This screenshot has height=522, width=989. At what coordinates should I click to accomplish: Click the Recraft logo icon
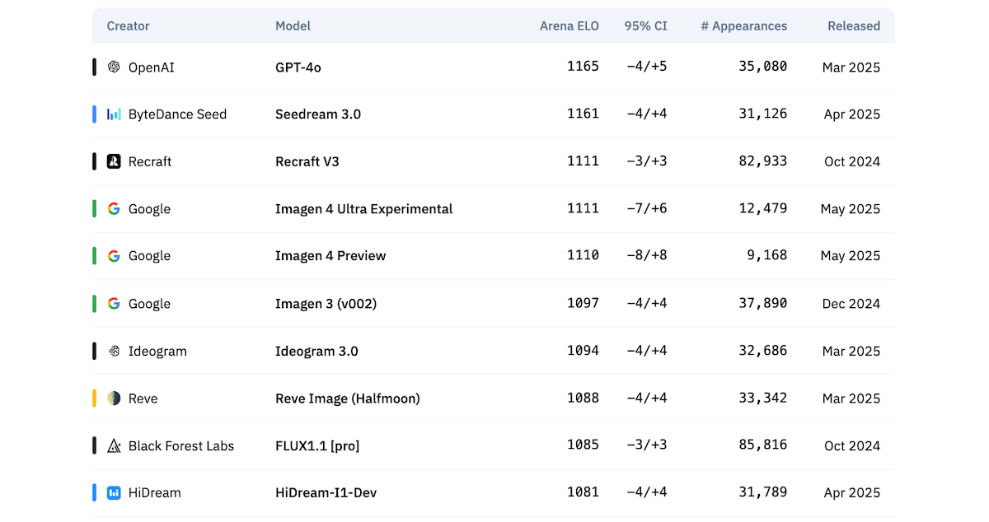114,161
